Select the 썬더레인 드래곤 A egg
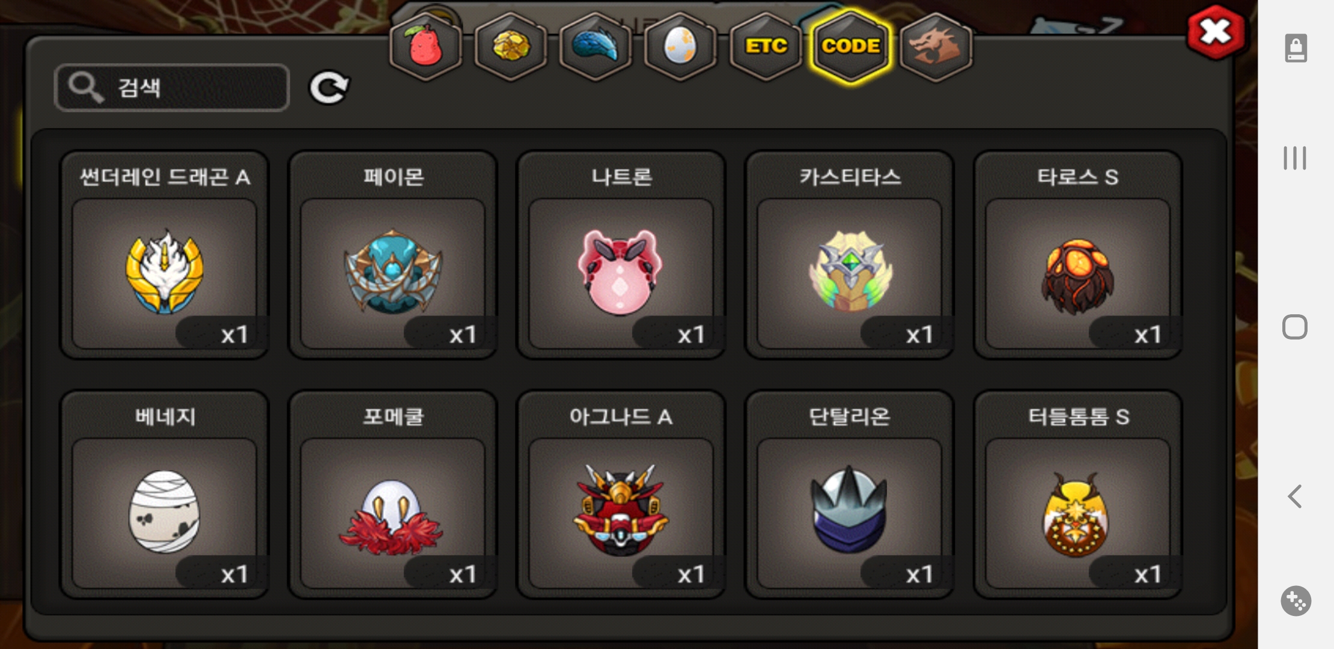1334x649 pixels. tap(164, 255)
